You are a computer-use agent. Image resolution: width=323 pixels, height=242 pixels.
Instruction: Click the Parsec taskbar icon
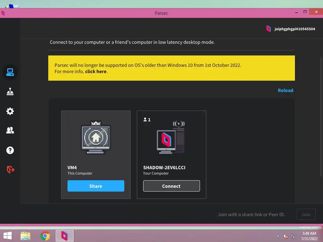coord(64,236)
